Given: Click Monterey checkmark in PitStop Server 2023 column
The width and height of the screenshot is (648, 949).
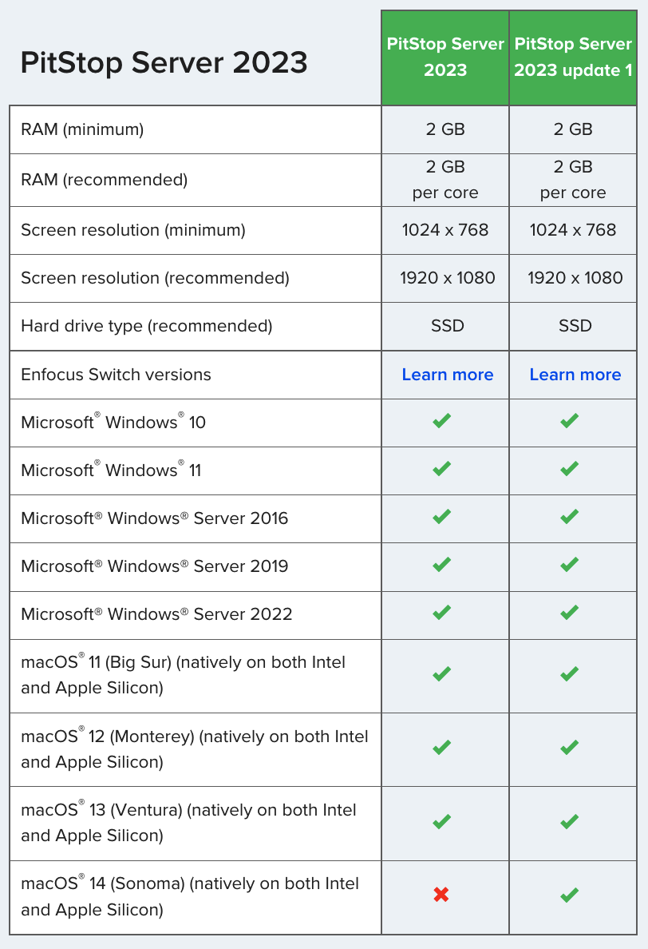Looking at the screenshot, I should tap(442, 748).
